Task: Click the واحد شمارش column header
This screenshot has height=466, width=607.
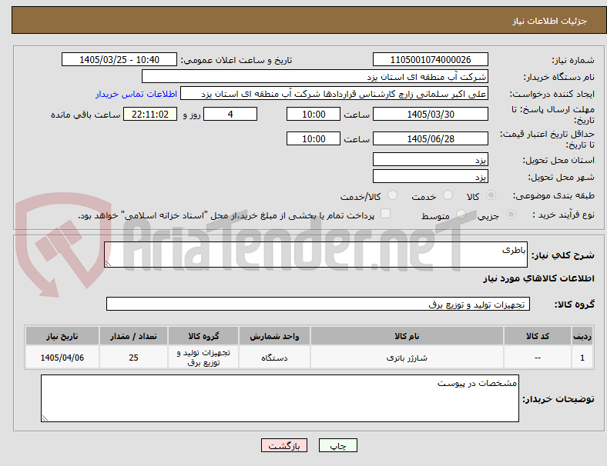Action: (274, 336)
